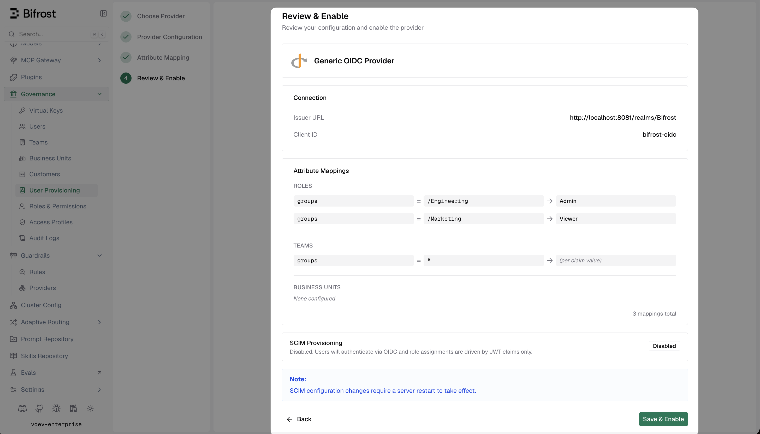This screenshot has width=760, height=434.
Task: Click the bifrost-oidc Client ID value
Action: coord(659,135)
